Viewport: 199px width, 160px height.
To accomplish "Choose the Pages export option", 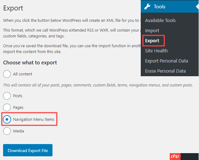I will tap(7, 107).
